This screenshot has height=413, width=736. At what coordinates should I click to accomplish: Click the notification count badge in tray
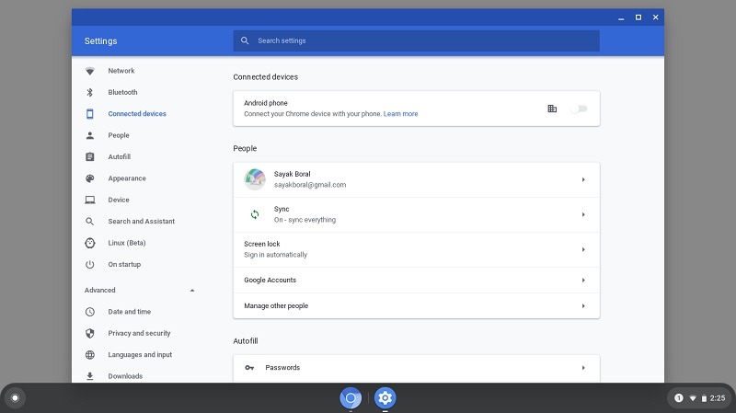(x=679, y=398)
